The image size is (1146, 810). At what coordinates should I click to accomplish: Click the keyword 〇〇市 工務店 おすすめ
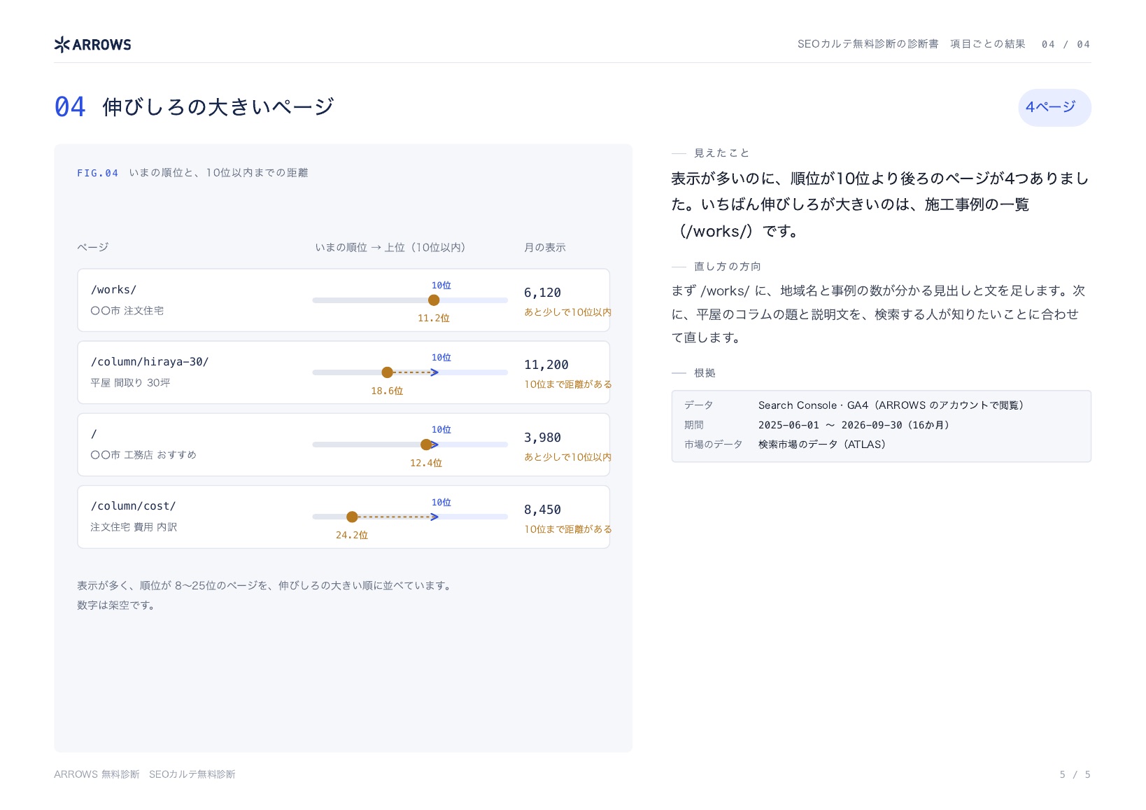pyautogui.click(x=143, y=455)
